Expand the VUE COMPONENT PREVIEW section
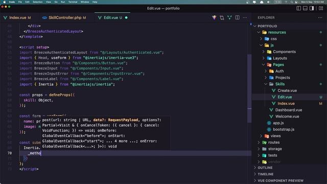The width and height of the screenshot is (327, 184). click(x=281, y=180)
